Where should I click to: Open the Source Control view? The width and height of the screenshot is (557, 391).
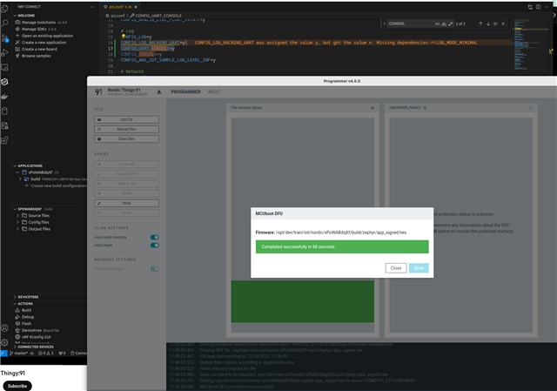[4, 38]
